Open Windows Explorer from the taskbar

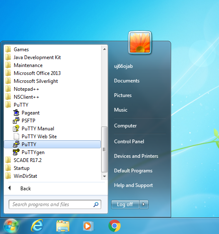pos(62,226)
